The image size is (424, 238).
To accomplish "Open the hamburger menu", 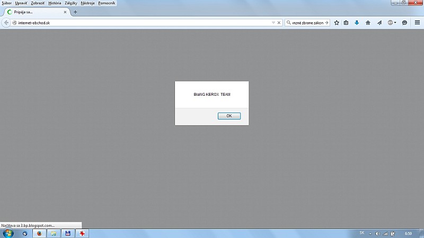I will [417, 23].
